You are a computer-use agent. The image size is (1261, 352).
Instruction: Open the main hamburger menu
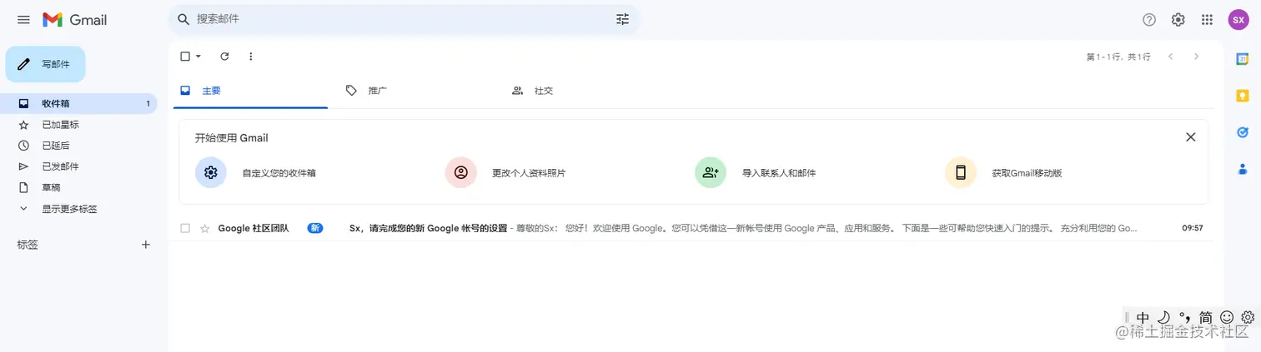click(x=23, y=20)
